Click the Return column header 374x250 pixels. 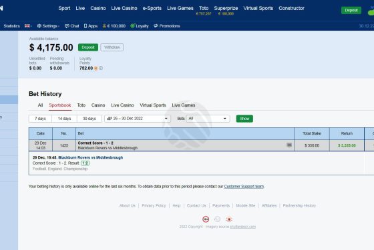point(347,133)
